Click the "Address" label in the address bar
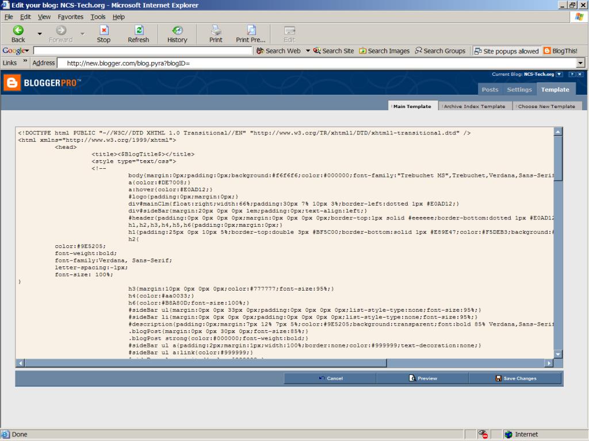This screenshot has height=441, width=589. coord(44,63)
